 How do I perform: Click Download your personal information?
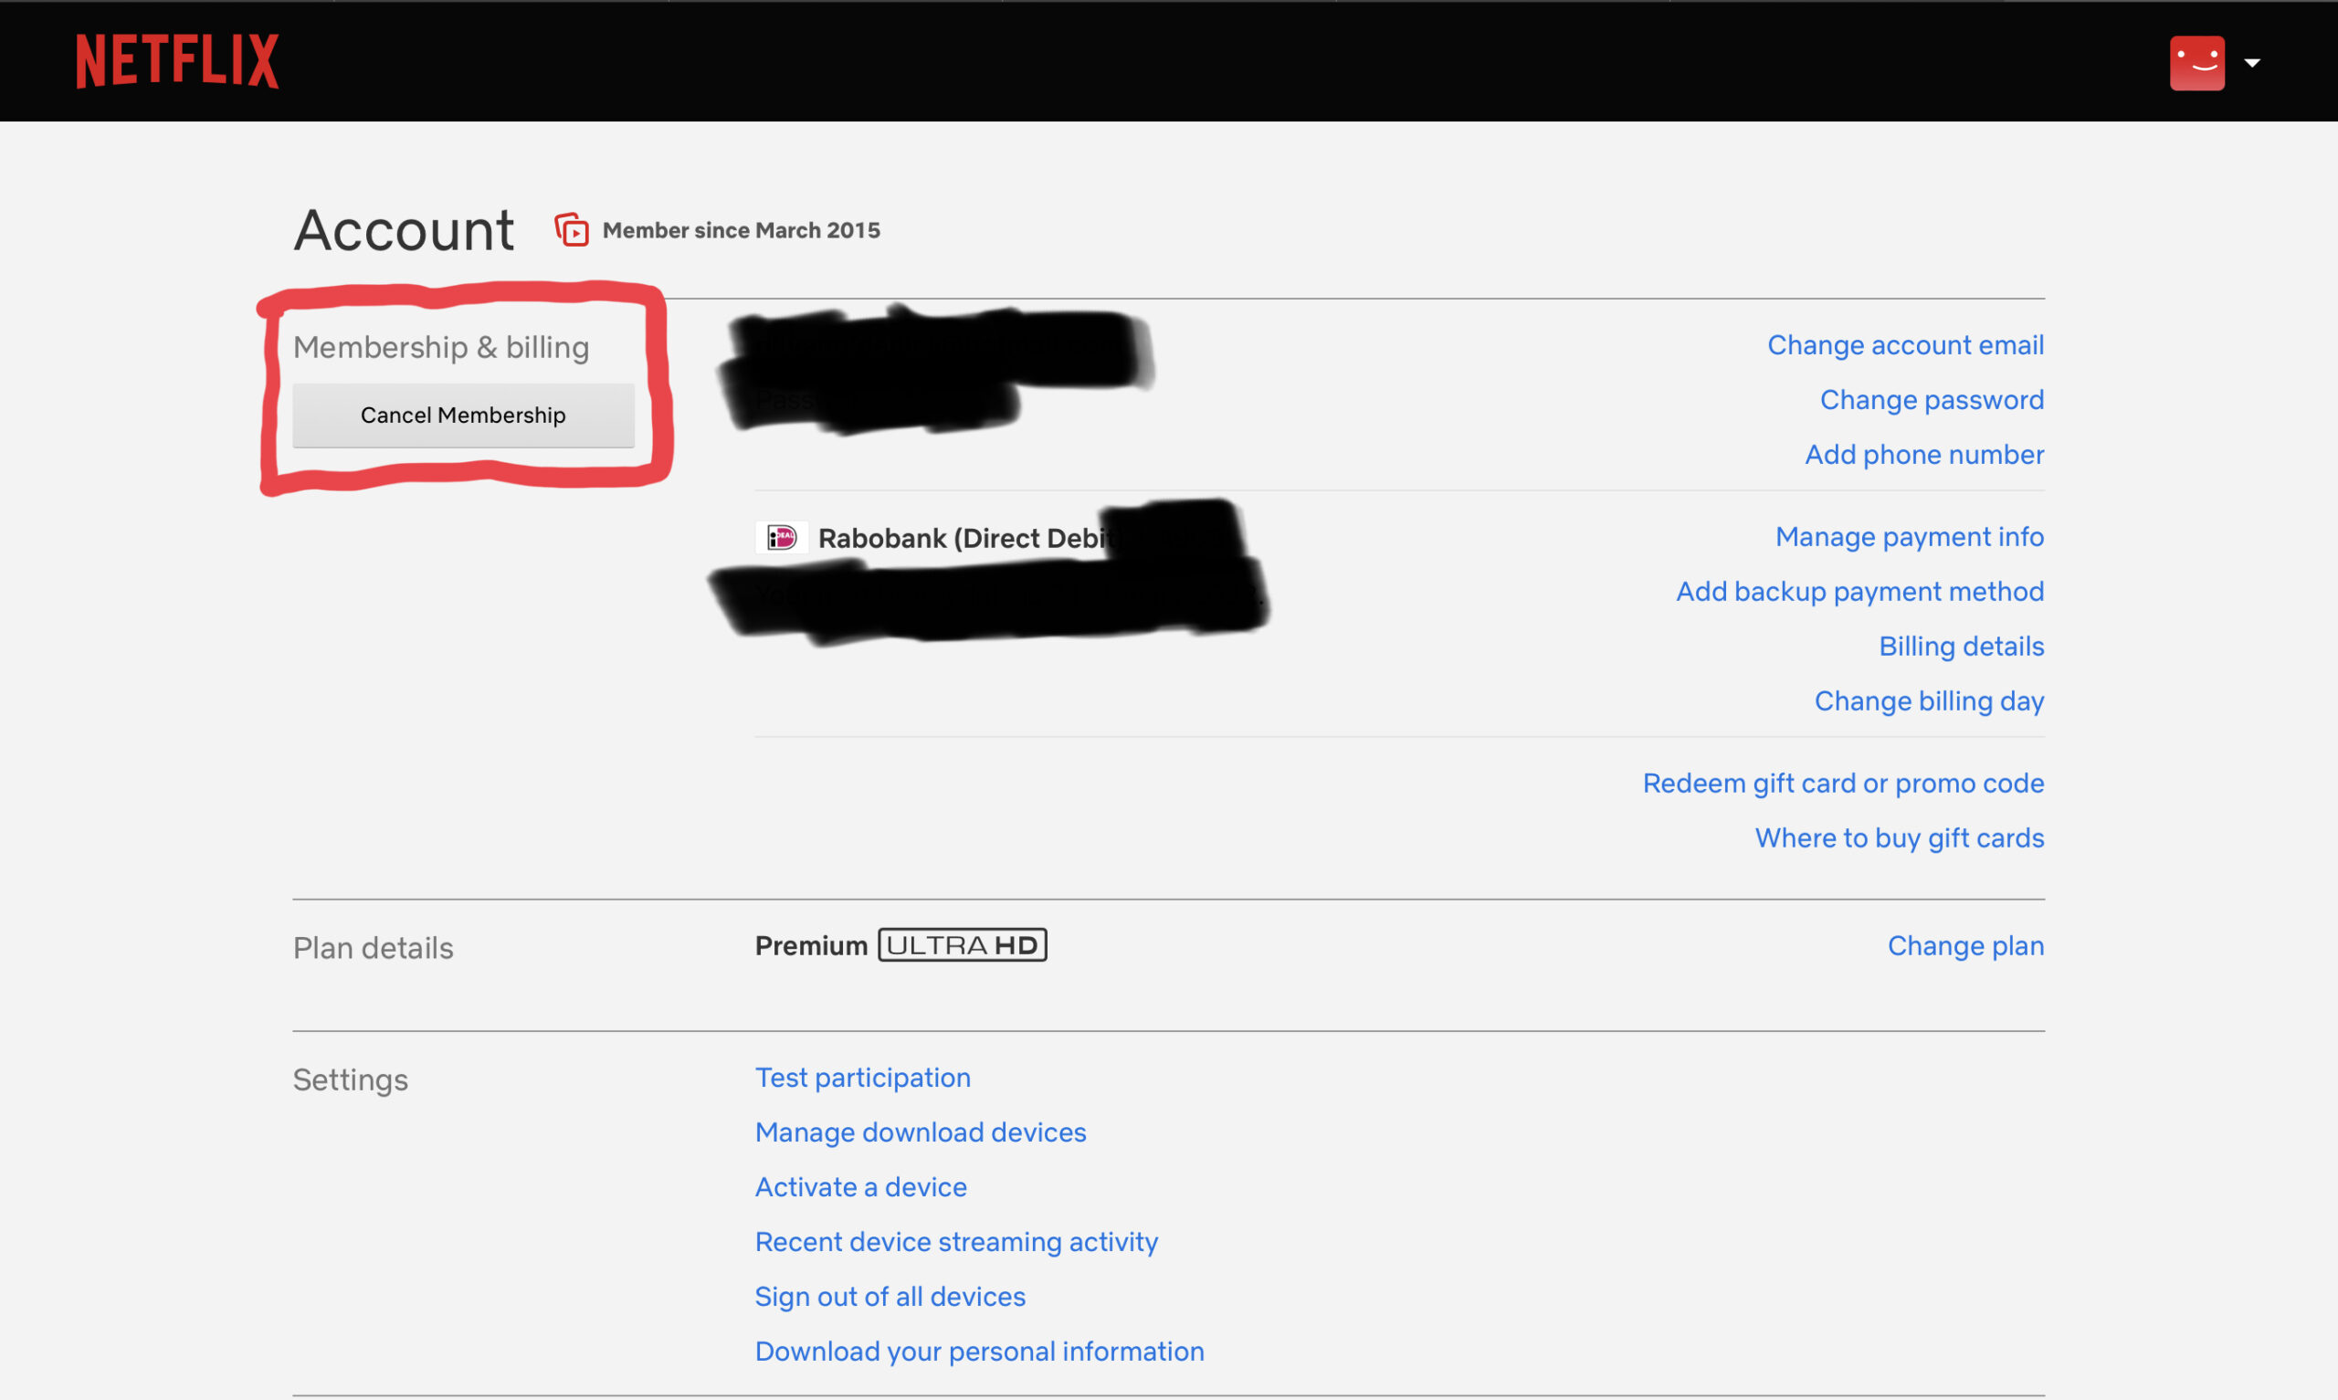(979, 1351)
